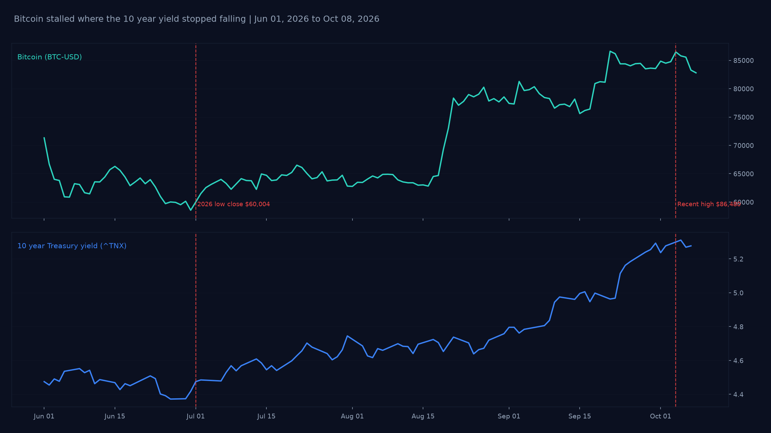Click the 80000 Bitcoin axis label
Screen dimensions: 771x433
tap(743, 89)
